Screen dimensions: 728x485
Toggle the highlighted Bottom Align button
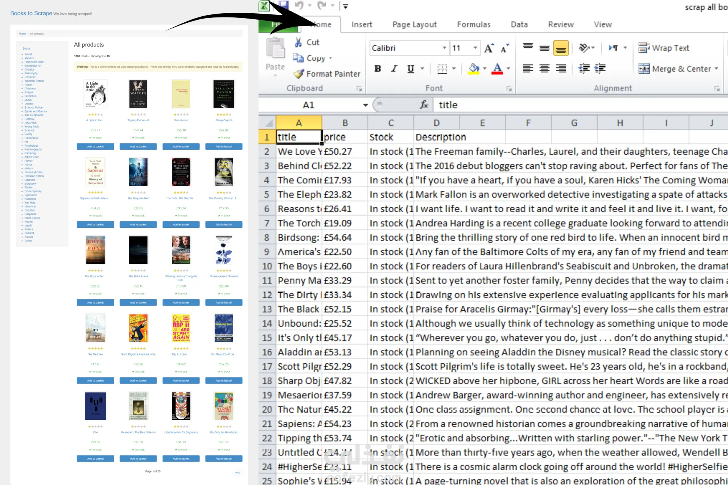click(x=561, y=48)
